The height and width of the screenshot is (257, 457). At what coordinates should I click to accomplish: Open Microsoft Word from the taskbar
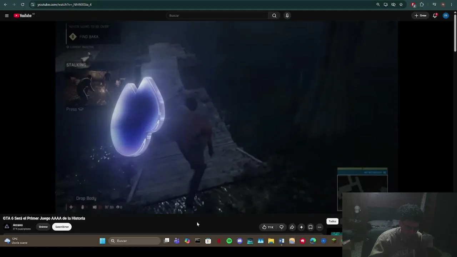(x=282, y=241)
